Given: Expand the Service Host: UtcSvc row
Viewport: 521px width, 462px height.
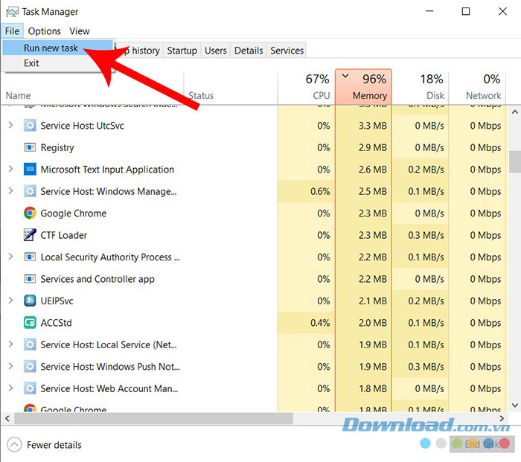Looking at the screenshot, I should 10,126.
